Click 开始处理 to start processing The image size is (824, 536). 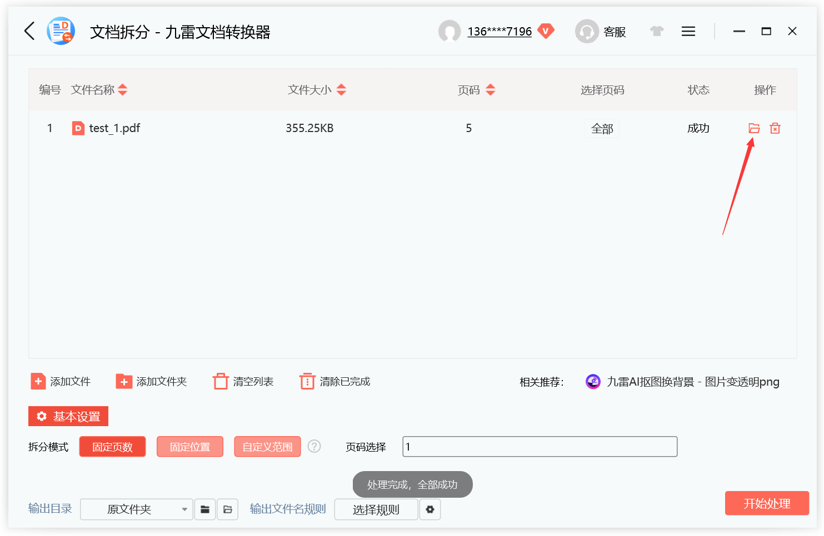(x=767, y=503)
